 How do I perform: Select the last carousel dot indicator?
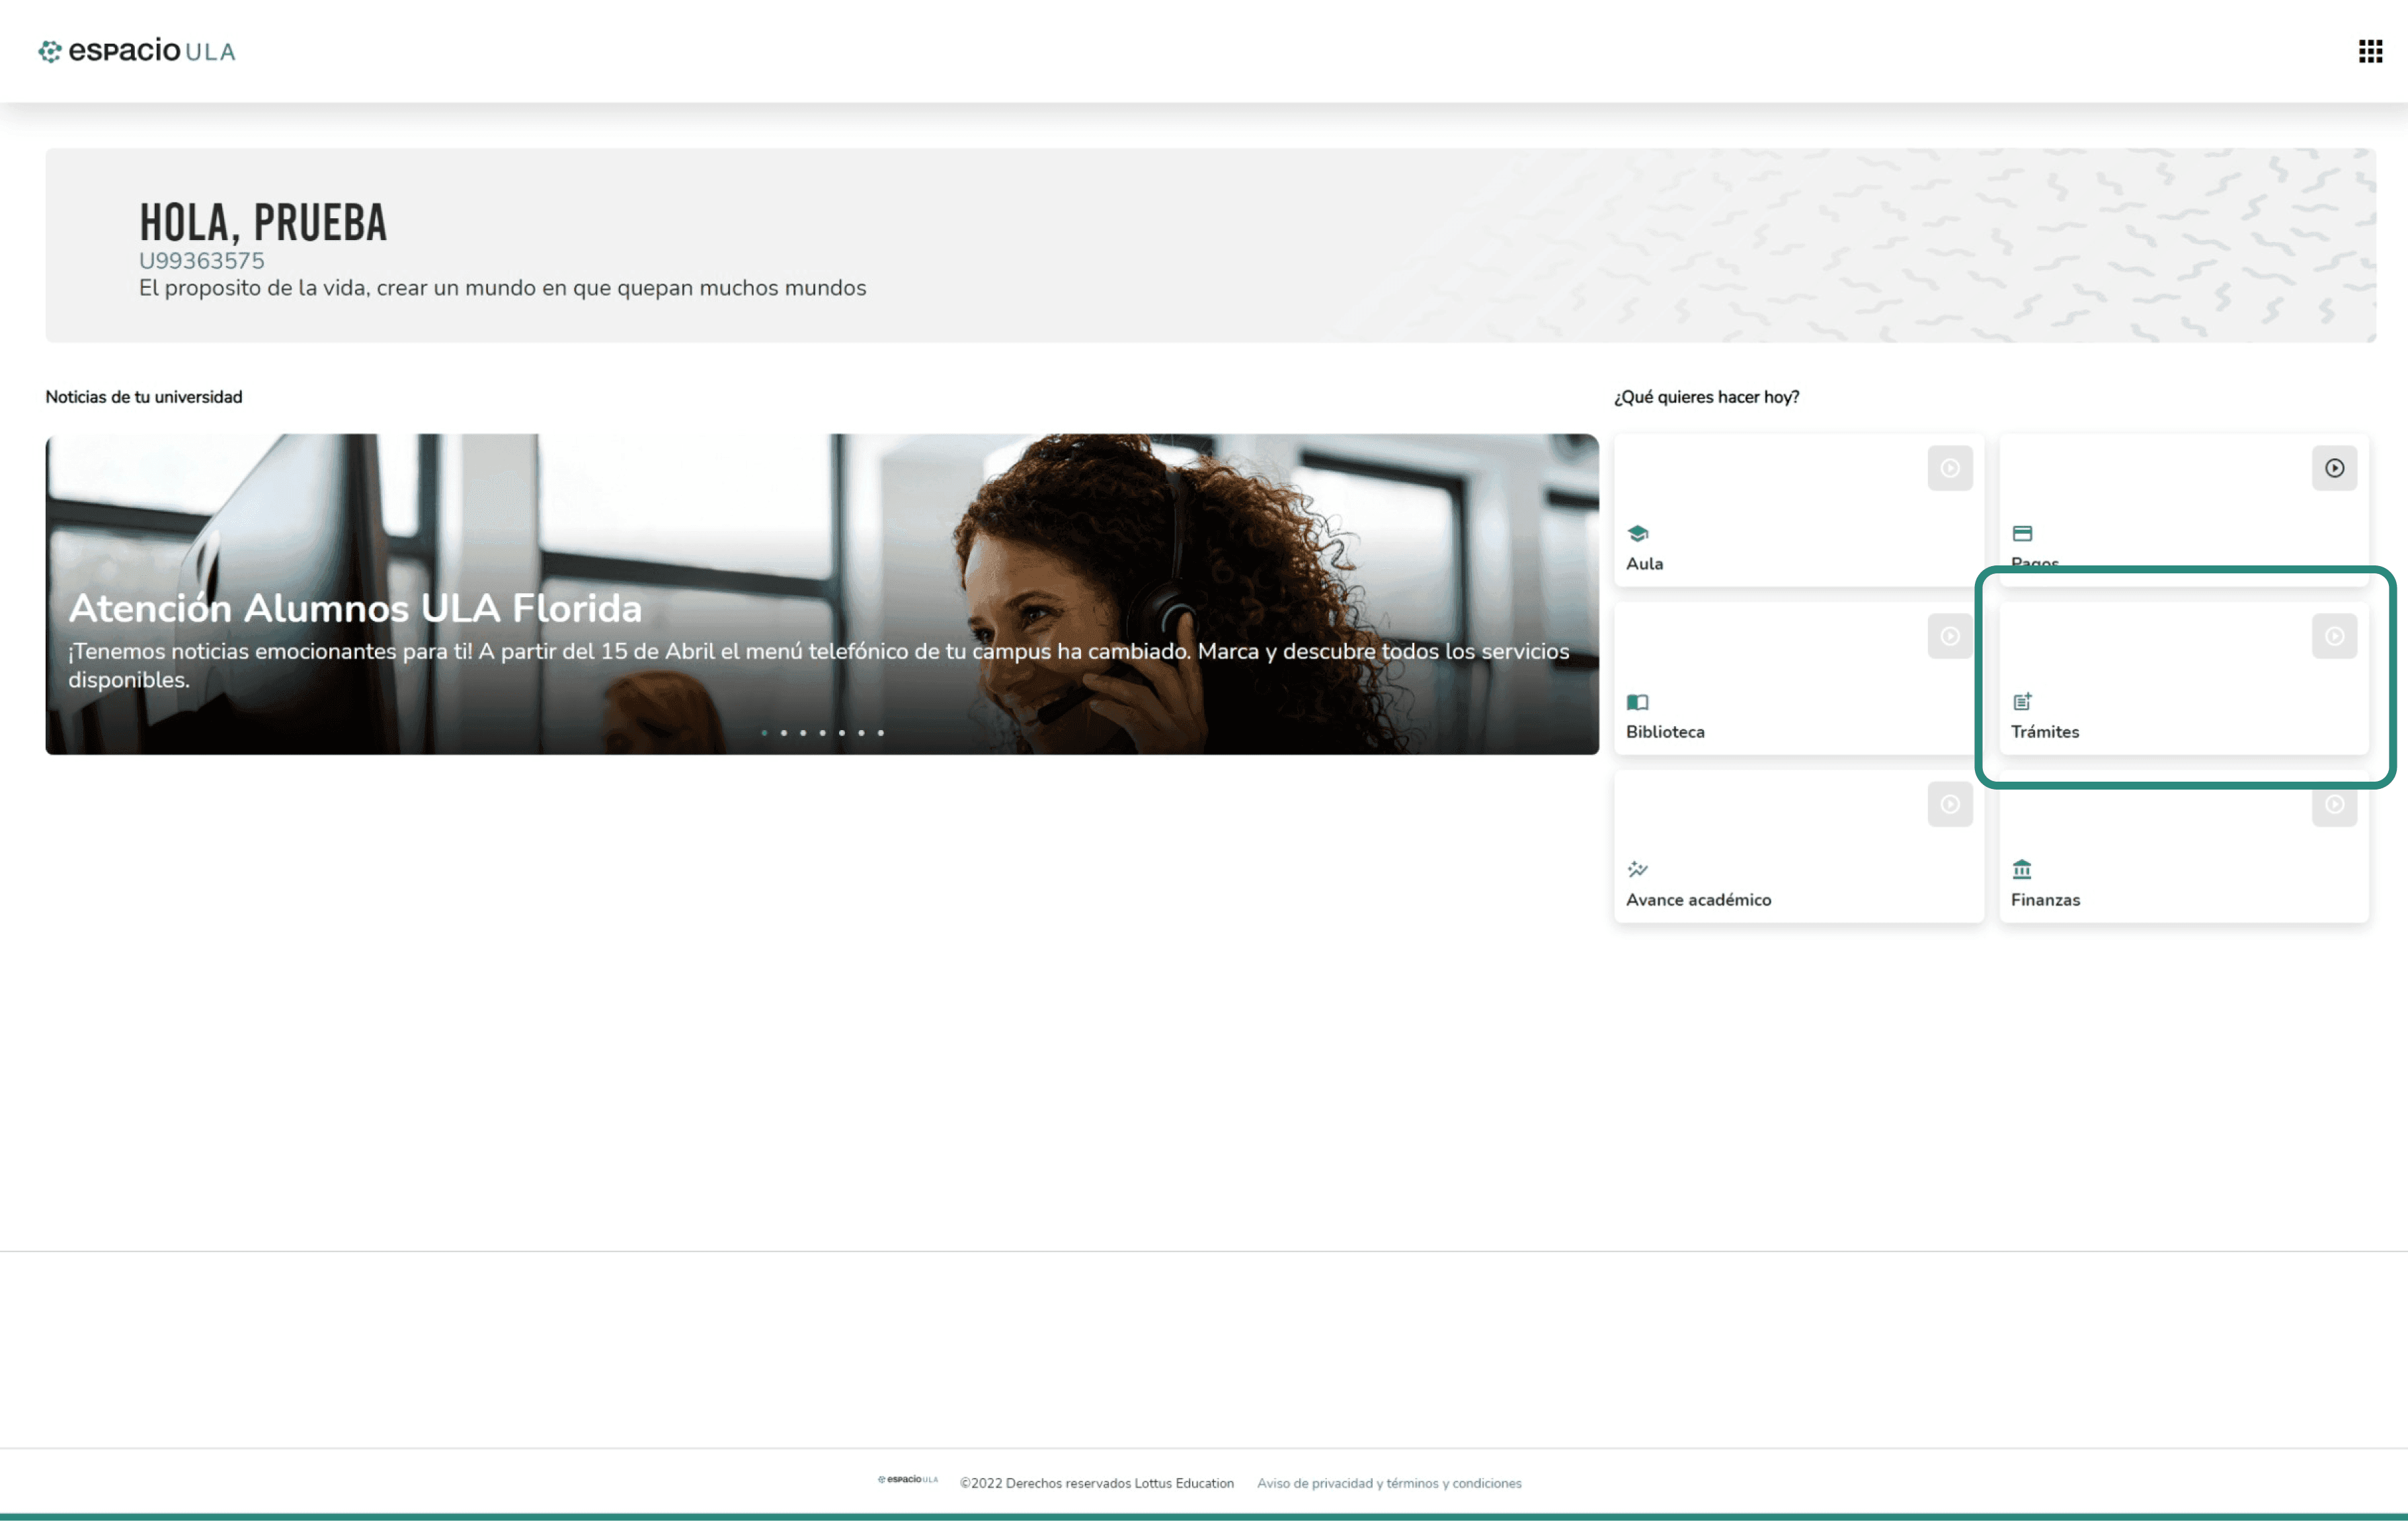[x=880, y=733]
